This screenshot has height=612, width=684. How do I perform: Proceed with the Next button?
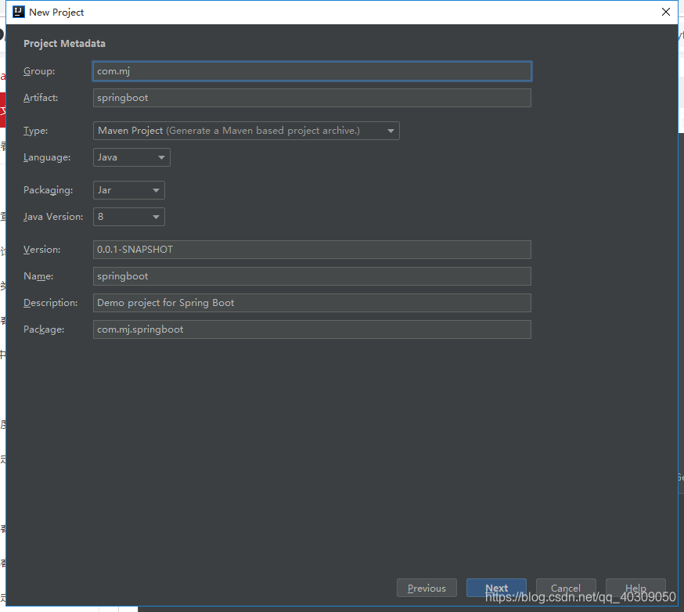(x=496, y=588)
